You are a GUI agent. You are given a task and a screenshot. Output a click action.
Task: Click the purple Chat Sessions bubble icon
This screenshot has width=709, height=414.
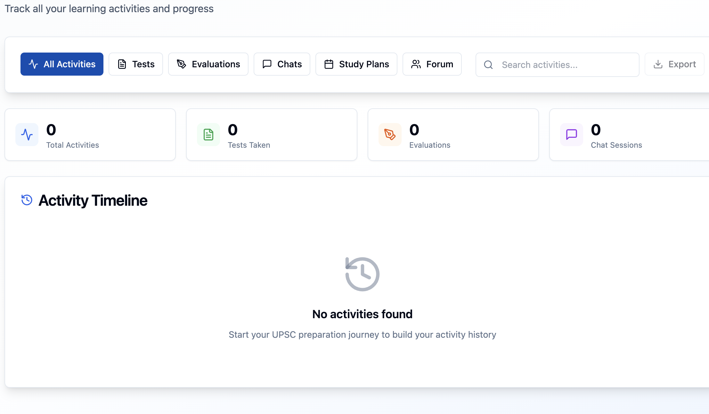point(571,135)
